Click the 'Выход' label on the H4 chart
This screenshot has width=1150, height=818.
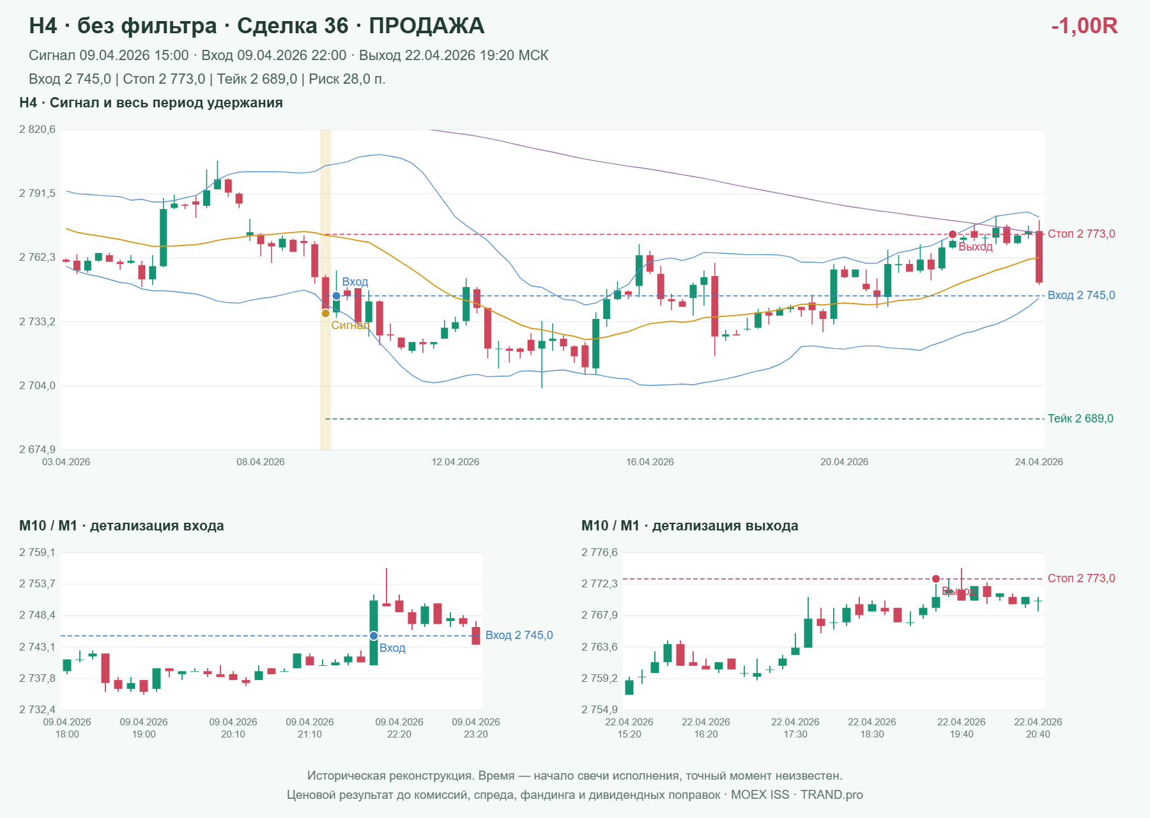(976, 247)
